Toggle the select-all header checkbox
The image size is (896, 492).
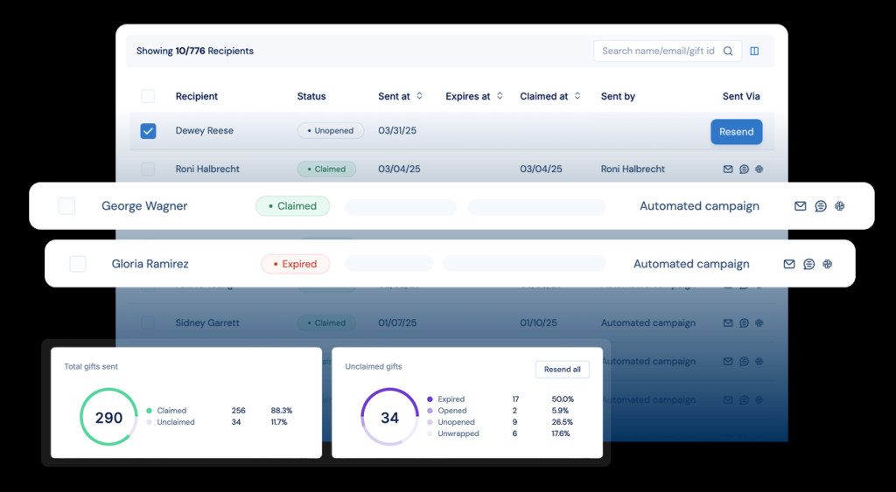pyautogui.click(x=148, y=96)
